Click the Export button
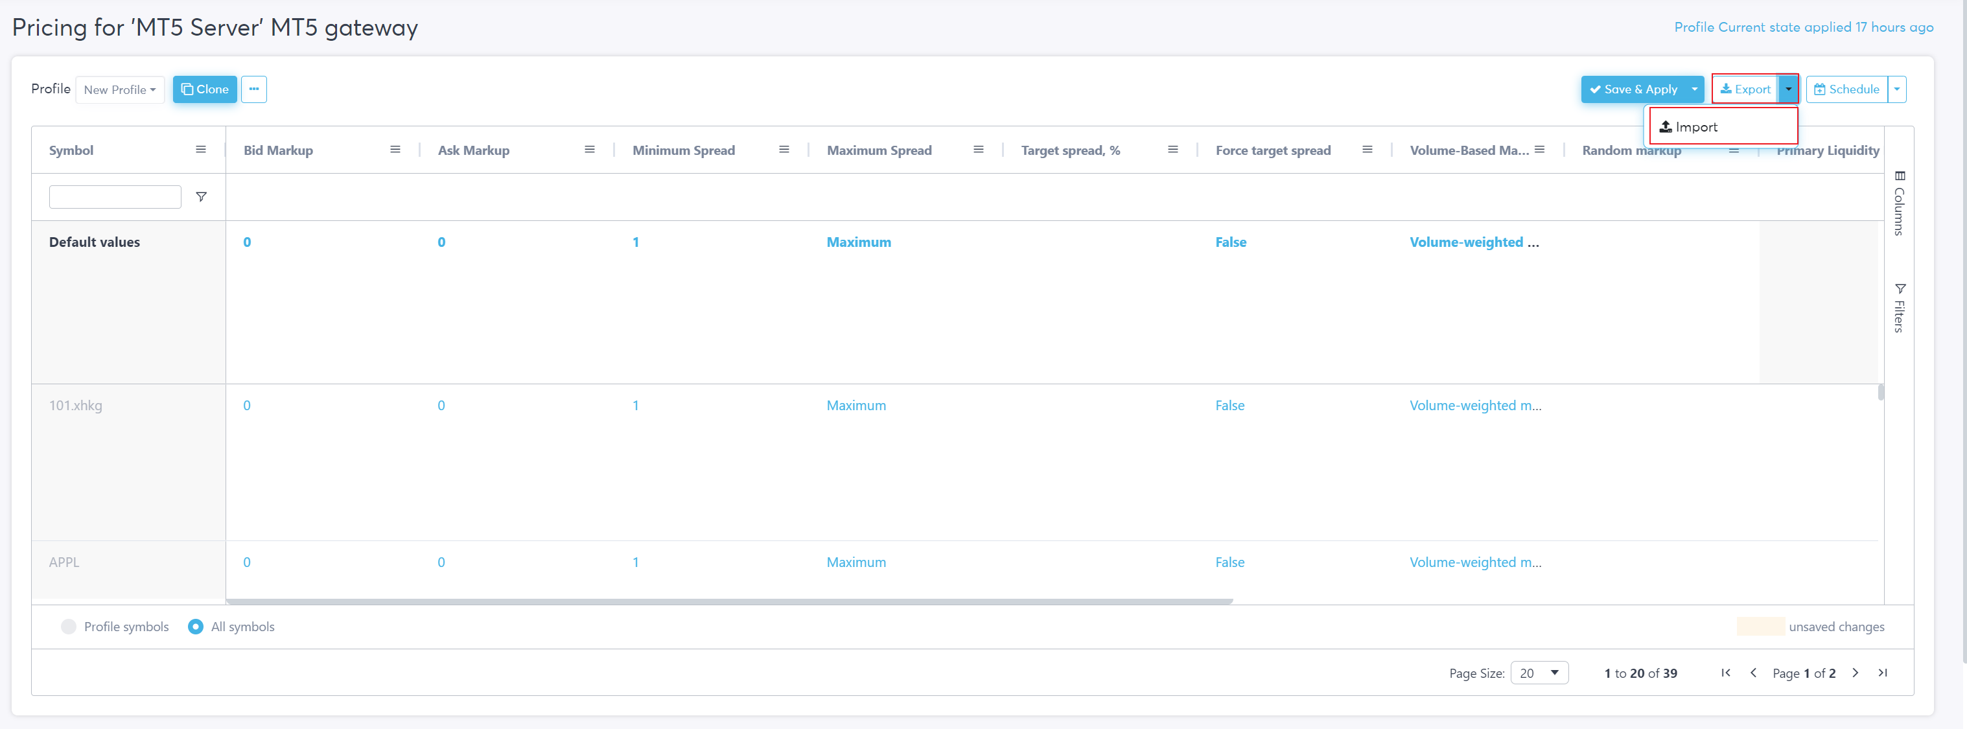1967x729 pixels. pos(1745,89)
